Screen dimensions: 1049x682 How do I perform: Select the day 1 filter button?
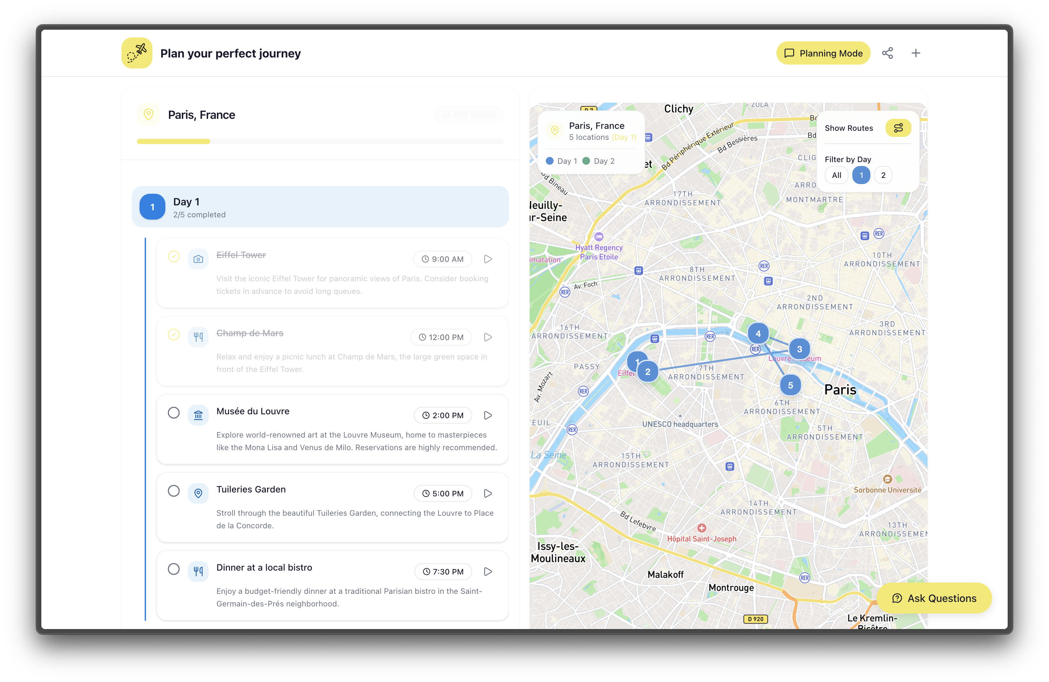pos(861,175)
